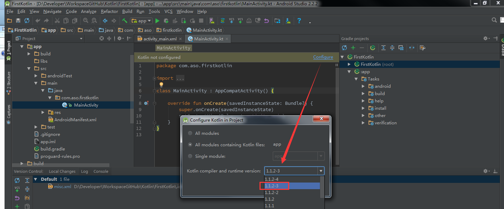Expand all in Gradle projects toolbar
The height and width of the screenshot is (209, 504).
tap(384, 48)
